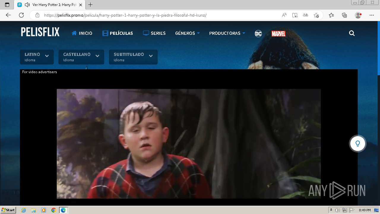Expand the LATINO language selector
Image resolution: width=380 pixels, height=214 pixels.
point(37,57)
